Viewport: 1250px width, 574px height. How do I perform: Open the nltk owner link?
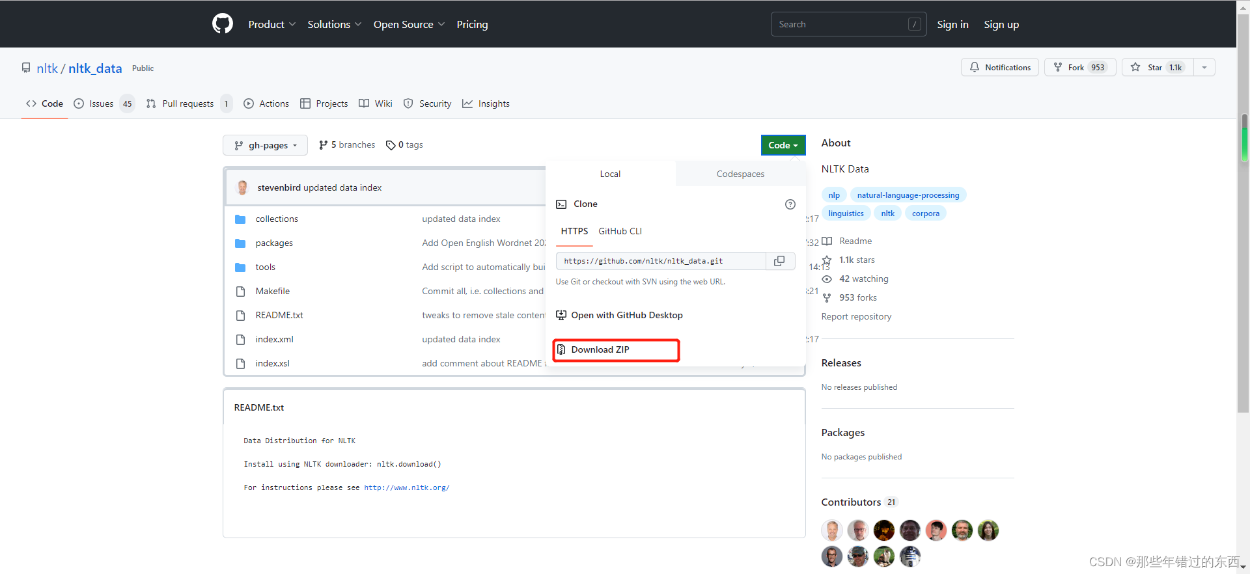(47, 68)
